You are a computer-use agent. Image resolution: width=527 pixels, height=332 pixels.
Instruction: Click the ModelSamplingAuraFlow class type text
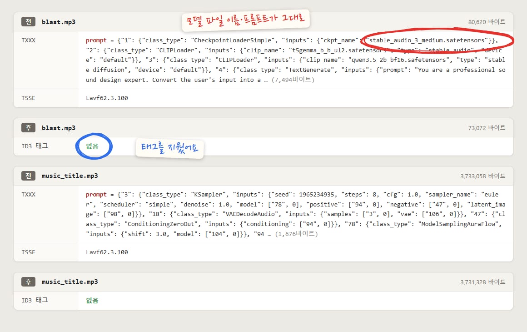tap(458, 224)
